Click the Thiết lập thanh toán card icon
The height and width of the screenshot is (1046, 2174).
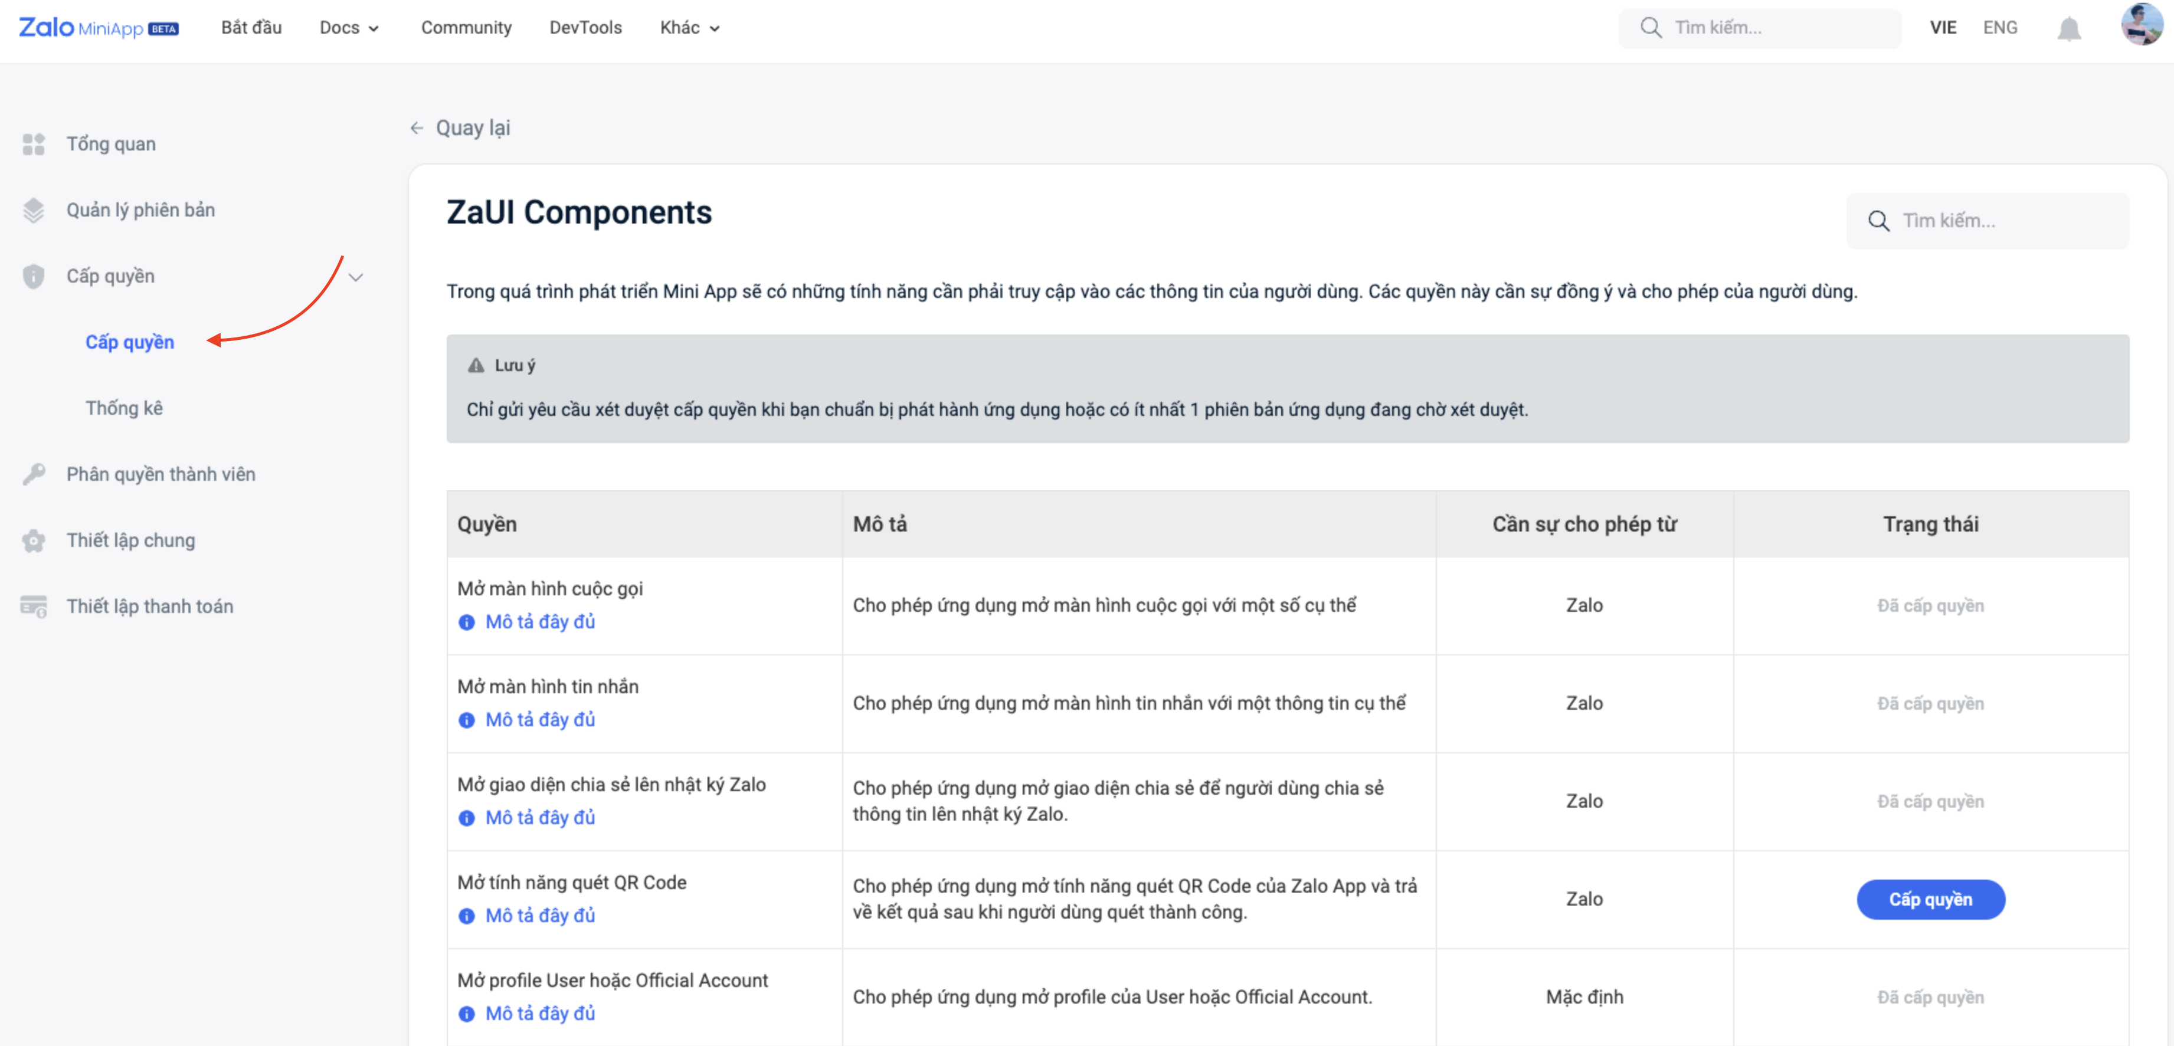(34, 606)
